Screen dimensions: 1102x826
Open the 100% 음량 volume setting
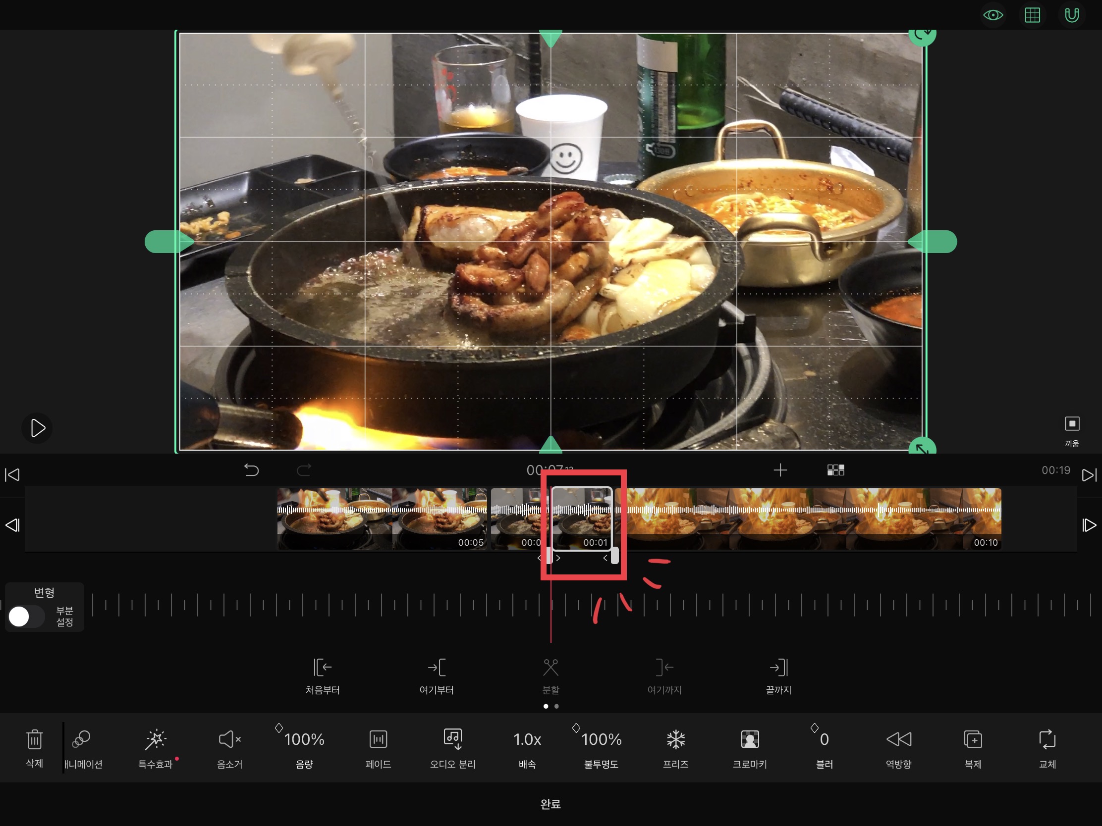(304, 740)
